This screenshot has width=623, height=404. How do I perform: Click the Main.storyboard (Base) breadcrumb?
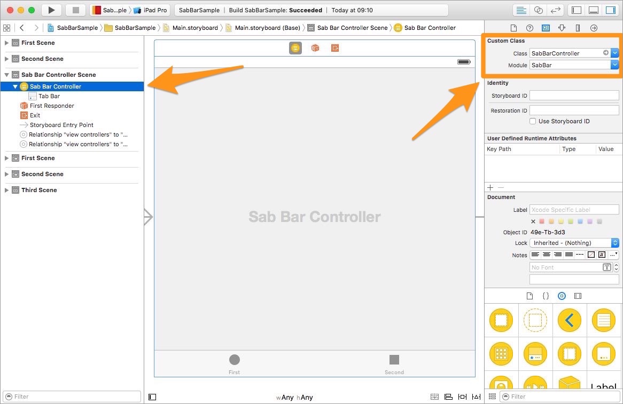pyautogui.click(x=263, y=28)
